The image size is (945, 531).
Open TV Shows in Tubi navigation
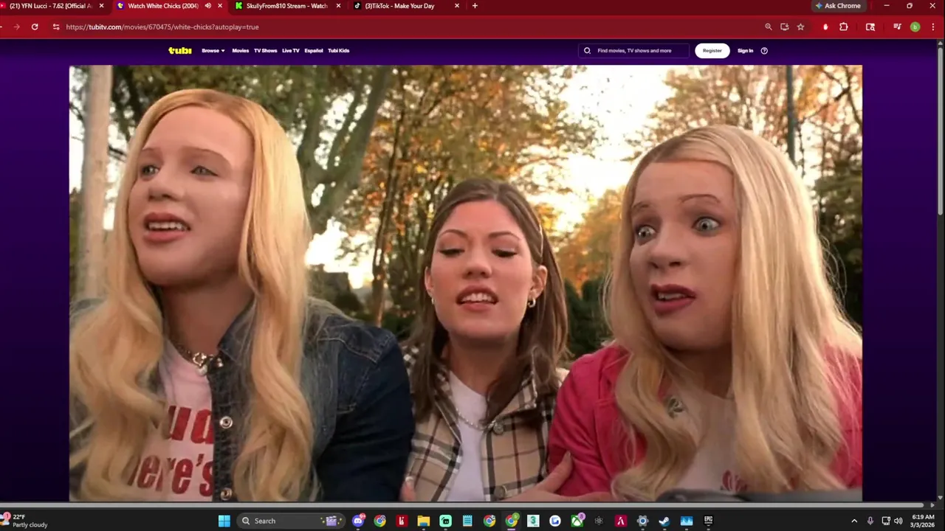[265, 51]
